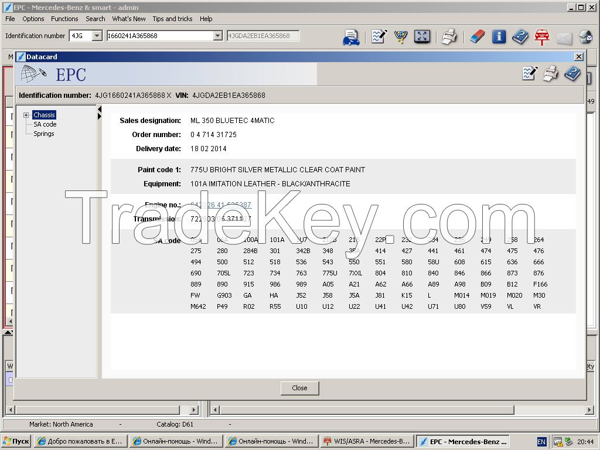The image size is (600, 450).
Task: Select SA code in the tree
Action: click(45, 124)
